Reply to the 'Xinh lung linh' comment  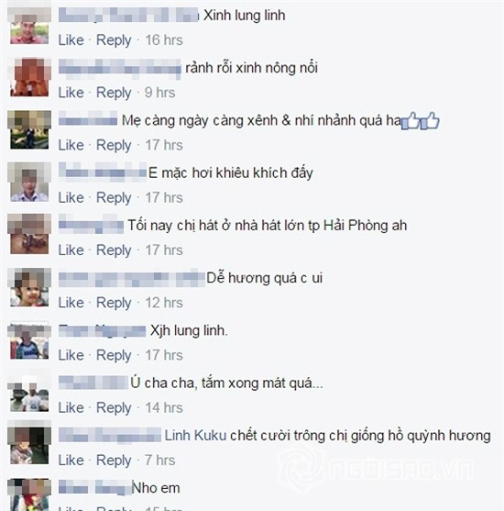(114, 40)
